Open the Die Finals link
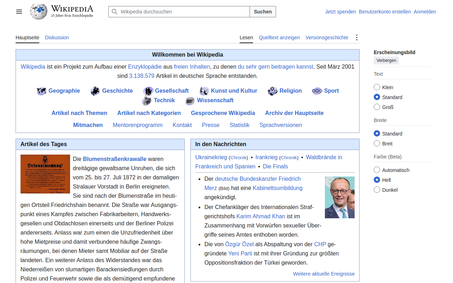 pyautogui.click(x=275, y=167)
